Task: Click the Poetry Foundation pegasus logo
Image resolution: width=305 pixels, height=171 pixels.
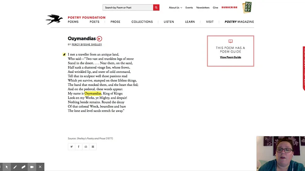Action: click(54, 19)
